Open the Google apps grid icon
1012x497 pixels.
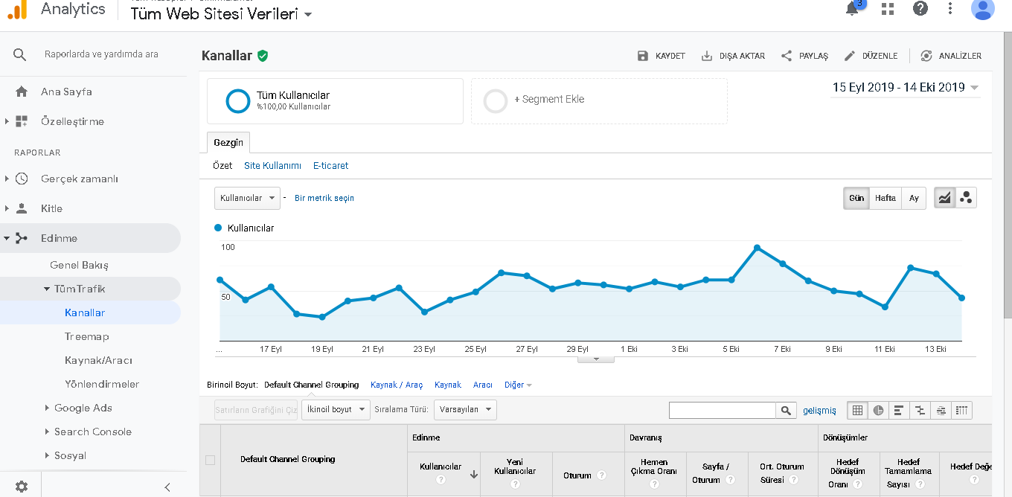coord(887,9)
